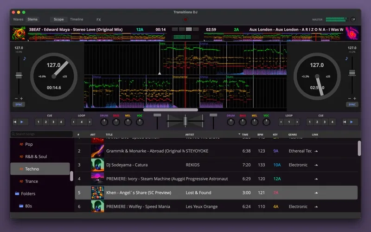Turn the left deck BASS stem knob
The height and width of the screenshot is (232, 371).
(x=116, y=122)
